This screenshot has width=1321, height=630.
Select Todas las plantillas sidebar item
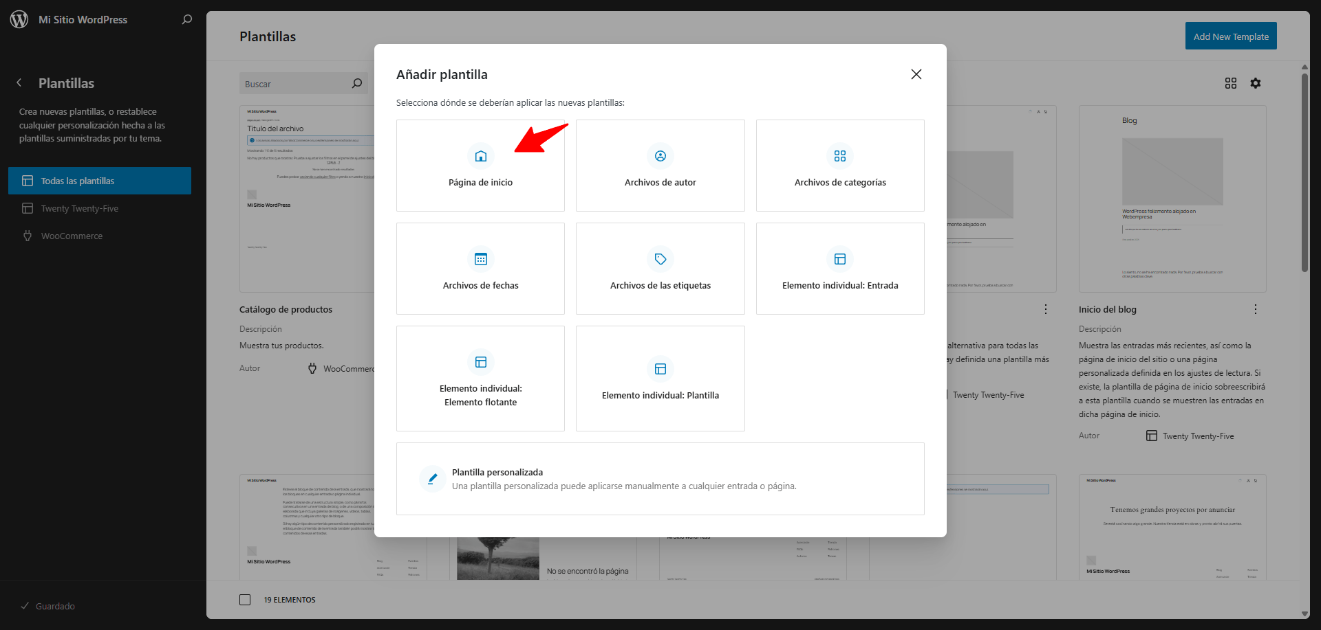coord(100,181)
